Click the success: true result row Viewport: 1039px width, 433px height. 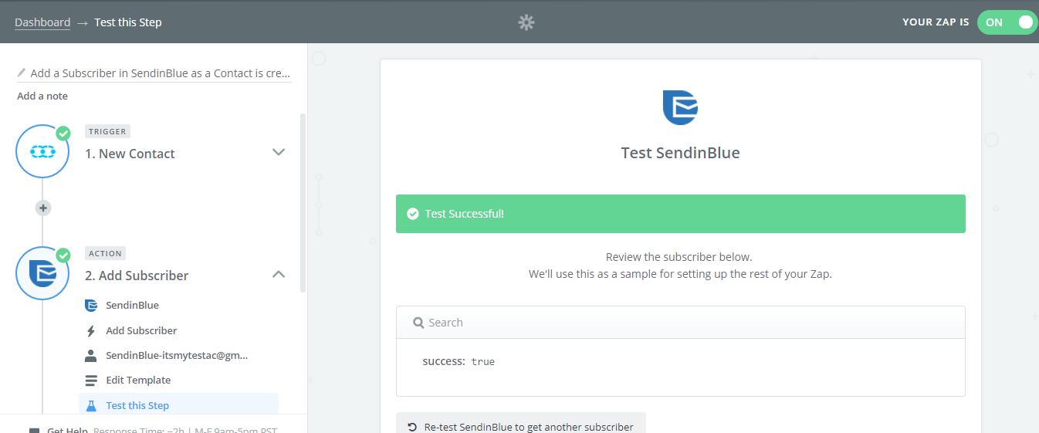[459, 361]
